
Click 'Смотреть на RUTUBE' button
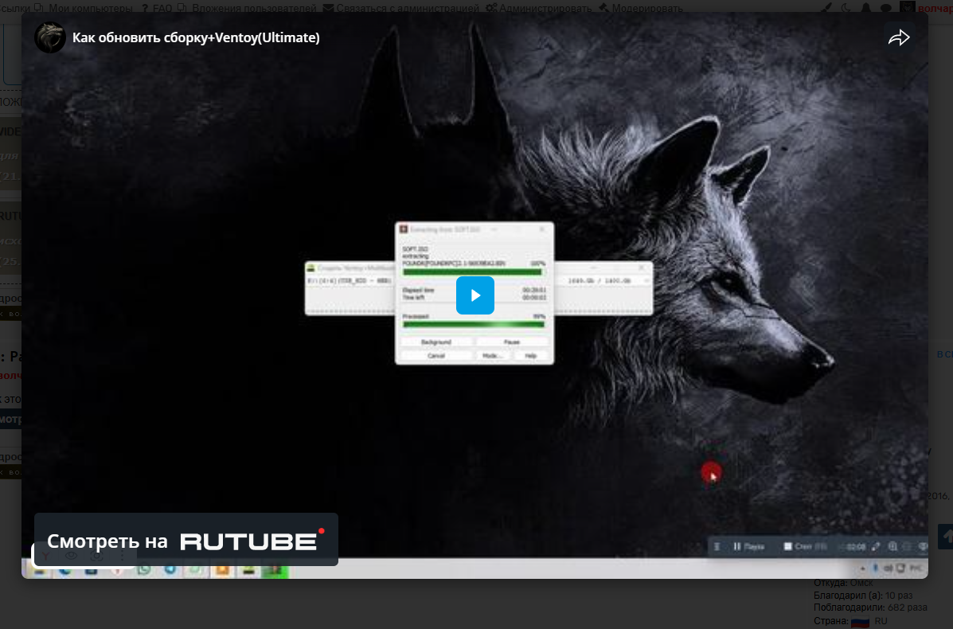point(186,540)
